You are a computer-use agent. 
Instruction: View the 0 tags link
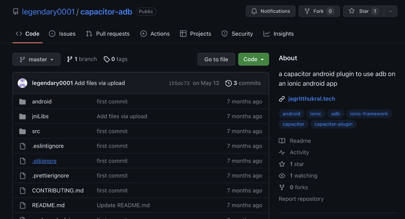[115, 59]
